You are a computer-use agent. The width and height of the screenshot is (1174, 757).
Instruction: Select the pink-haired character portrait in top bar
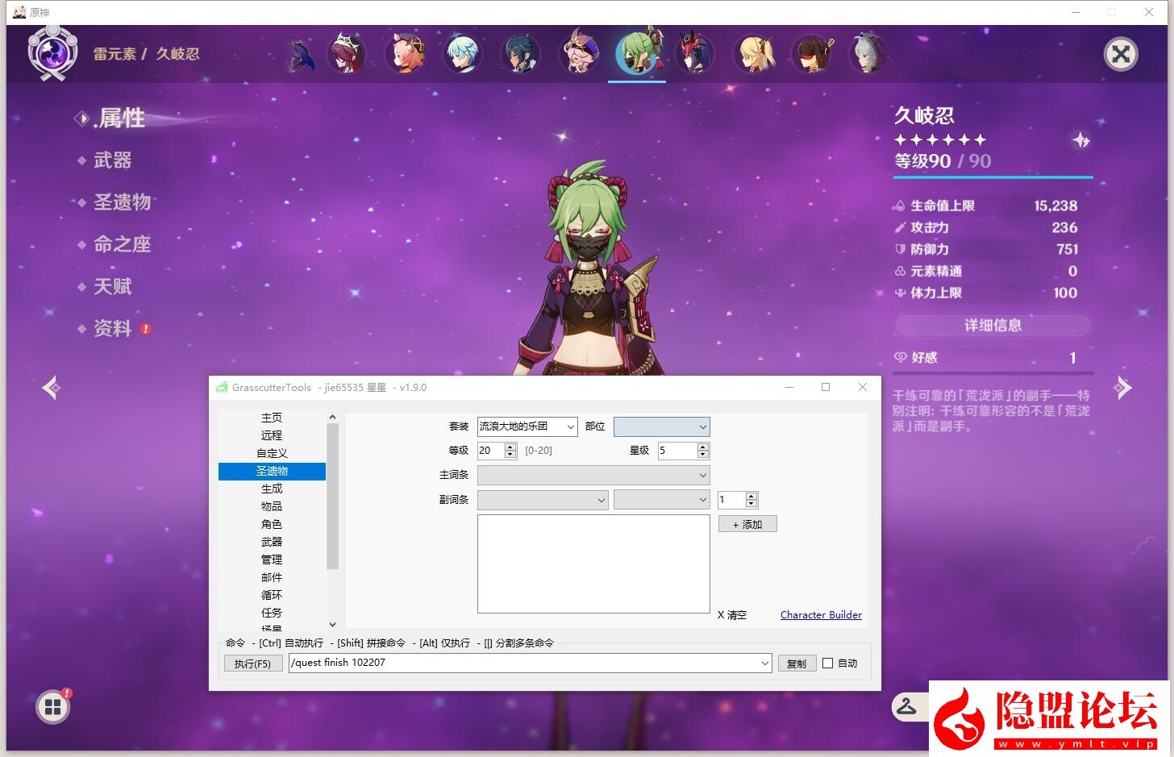(405, 53)
